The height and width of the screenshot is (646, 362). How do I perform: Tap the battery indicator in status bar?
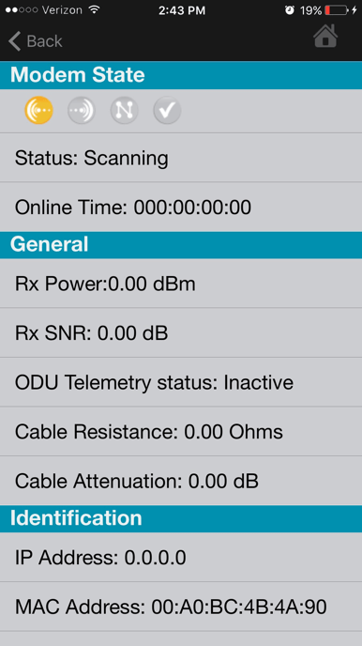(x=337, y=10)
